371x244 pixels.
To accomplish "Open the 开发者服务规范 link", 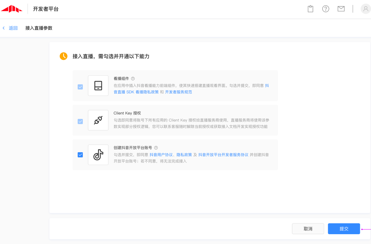I will coord(179,92).
